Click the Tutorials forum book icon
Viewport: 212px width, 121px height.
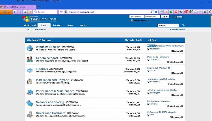click(30, 70)
